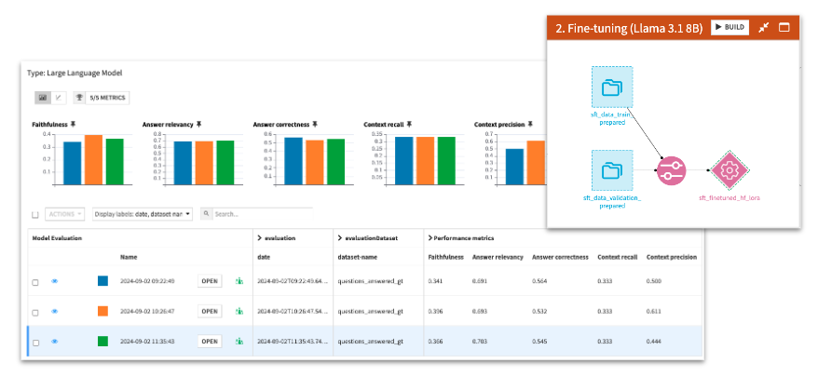Screen dimensions: 818x377
Task: Click the search magnifier icon
Action: click(x=207, y=214)
